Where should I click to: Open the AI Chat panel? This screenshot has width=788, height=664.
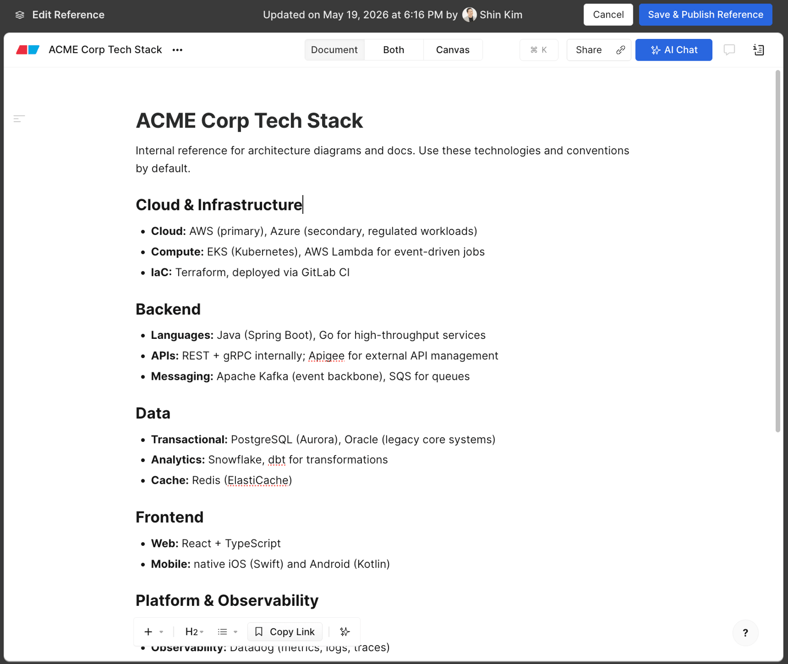point(673,50)
